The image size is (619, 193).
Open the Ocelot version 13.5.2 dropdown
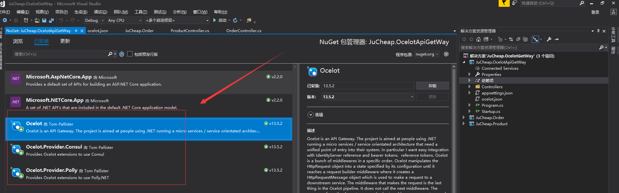pyautogui.click(x=368, y=97)
